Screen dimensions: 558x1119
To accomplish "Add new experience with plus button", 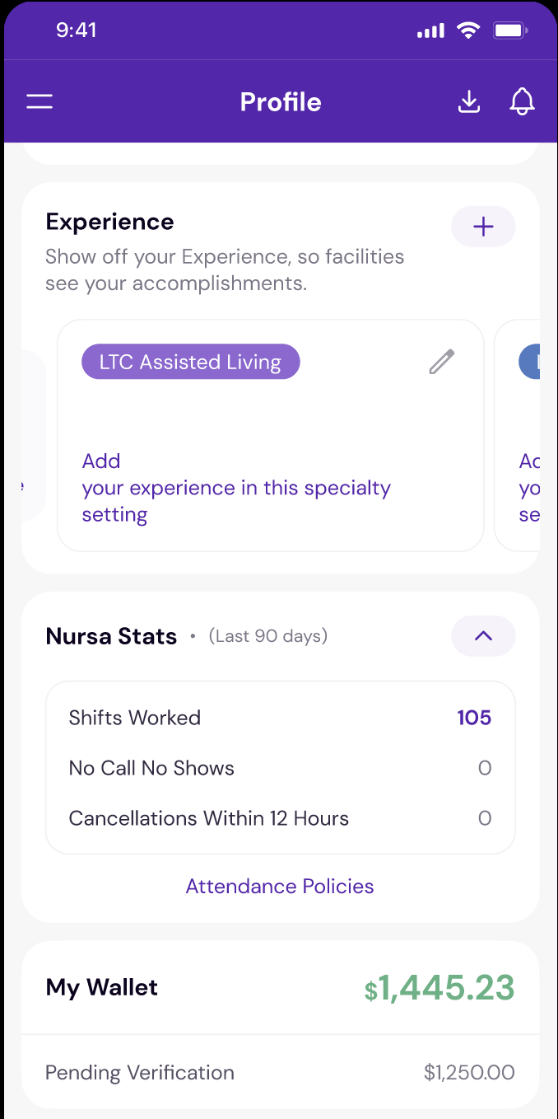I will pos(483,227).
